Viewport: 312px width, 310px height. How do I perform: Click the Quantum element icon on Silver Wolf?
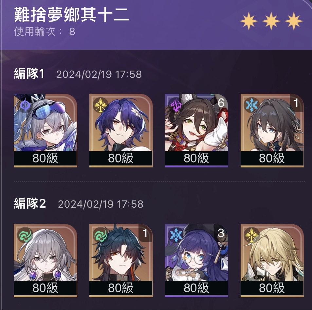25,105
